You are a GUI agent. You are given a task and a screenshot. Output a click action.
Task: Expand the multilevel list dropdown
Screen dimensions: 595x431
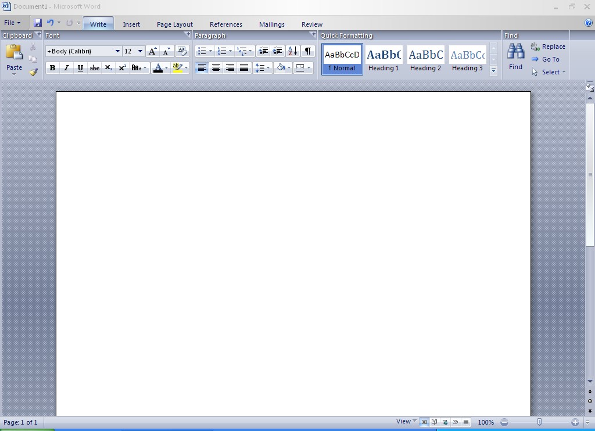pos(250,51)
